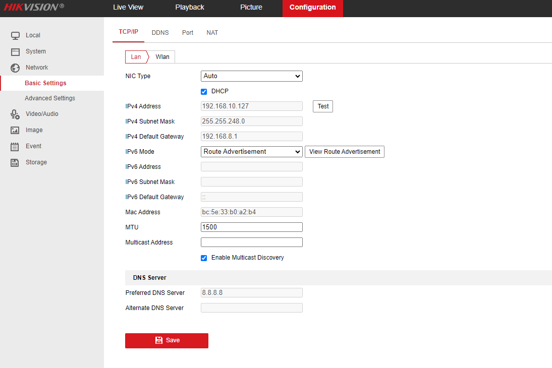Open the NAT tab
552x368 pixels.
tap(212, 32)
